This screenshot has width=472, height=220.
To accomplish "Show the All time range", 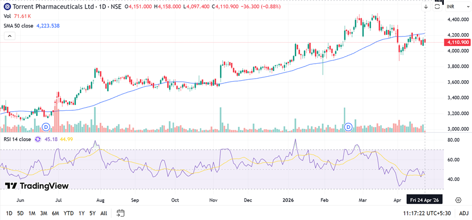I will coord(104,213).
